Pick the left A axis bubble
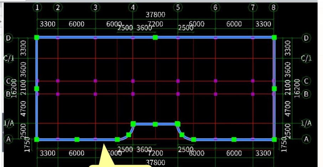This screenshot has width=323, height=167. tap(8, 139)
